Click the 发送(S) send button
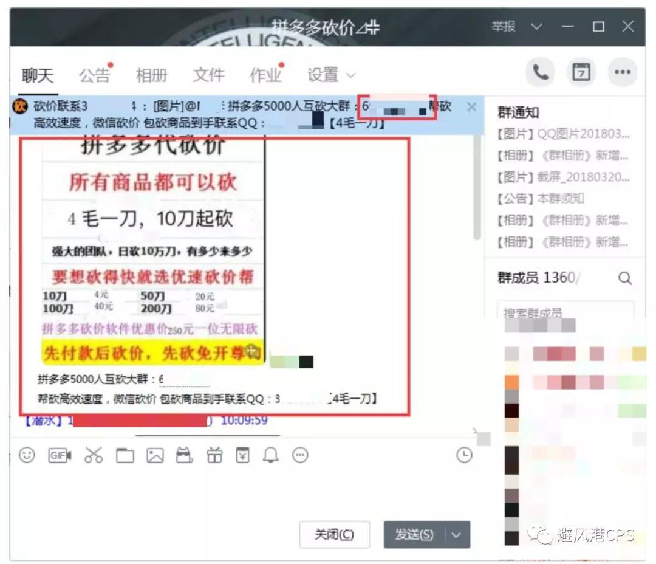The image size is (656, 564). point(414,535)
